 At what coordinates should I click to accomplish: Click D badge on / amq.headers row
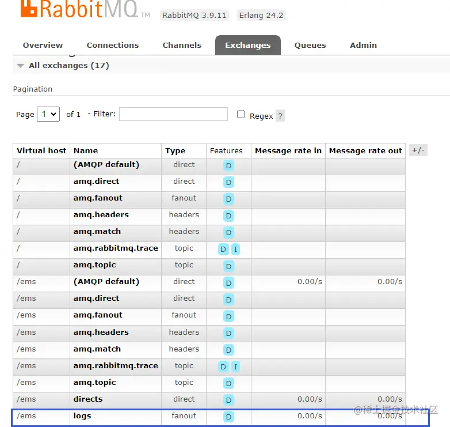point(228,216)
